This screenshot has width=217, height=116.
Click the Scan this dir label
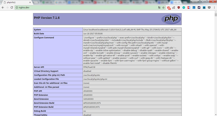coord(51,83)
